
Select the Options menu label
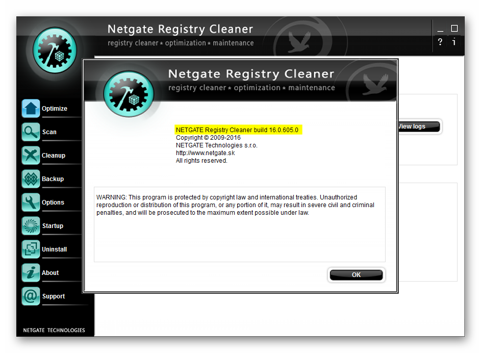click(x=53, y=203)
